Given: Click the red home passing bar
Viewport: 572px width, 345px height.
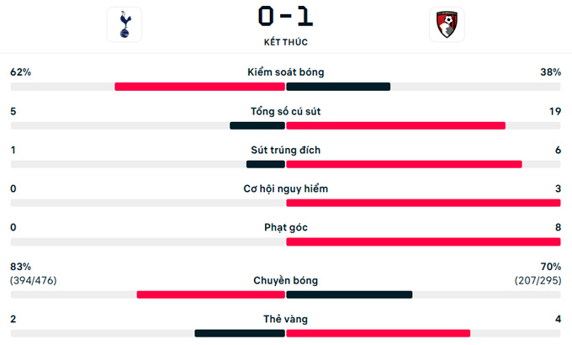Looking at the screenshot, I should click(x=211, y=295).
